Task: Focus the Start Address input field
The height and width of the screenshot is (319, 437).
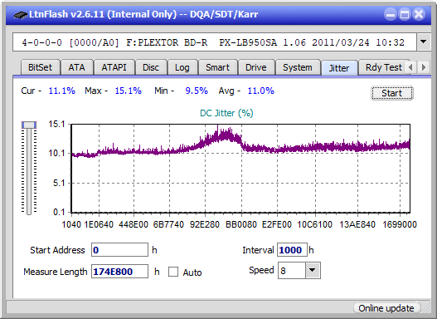Action: click(120, 250)
